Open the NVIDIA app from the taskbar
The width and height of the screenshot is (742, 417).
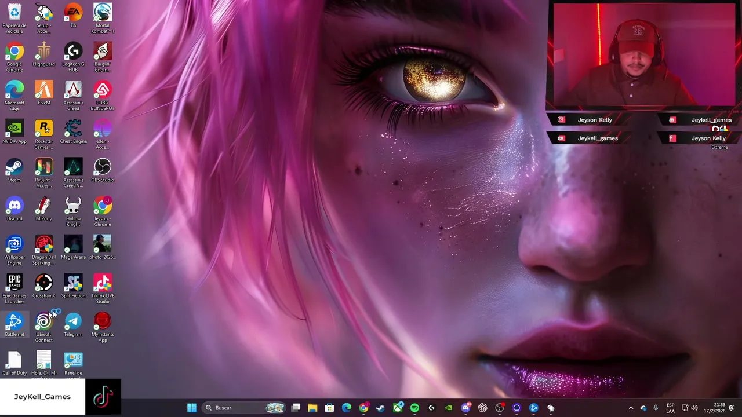449,408
